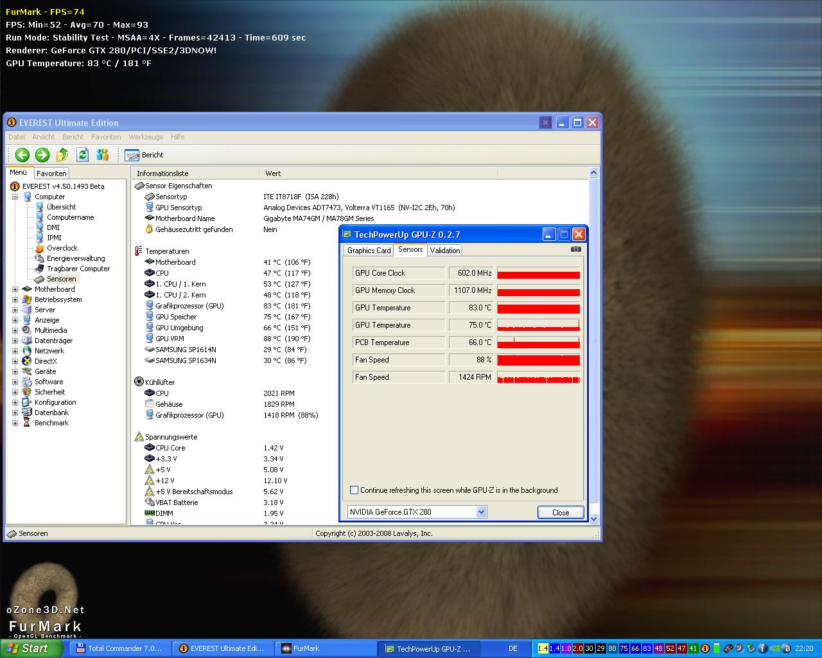822x658 pixels.
Task: Select the Übersicht tree item
Action: pyautogui.click(x=61, y=207)
